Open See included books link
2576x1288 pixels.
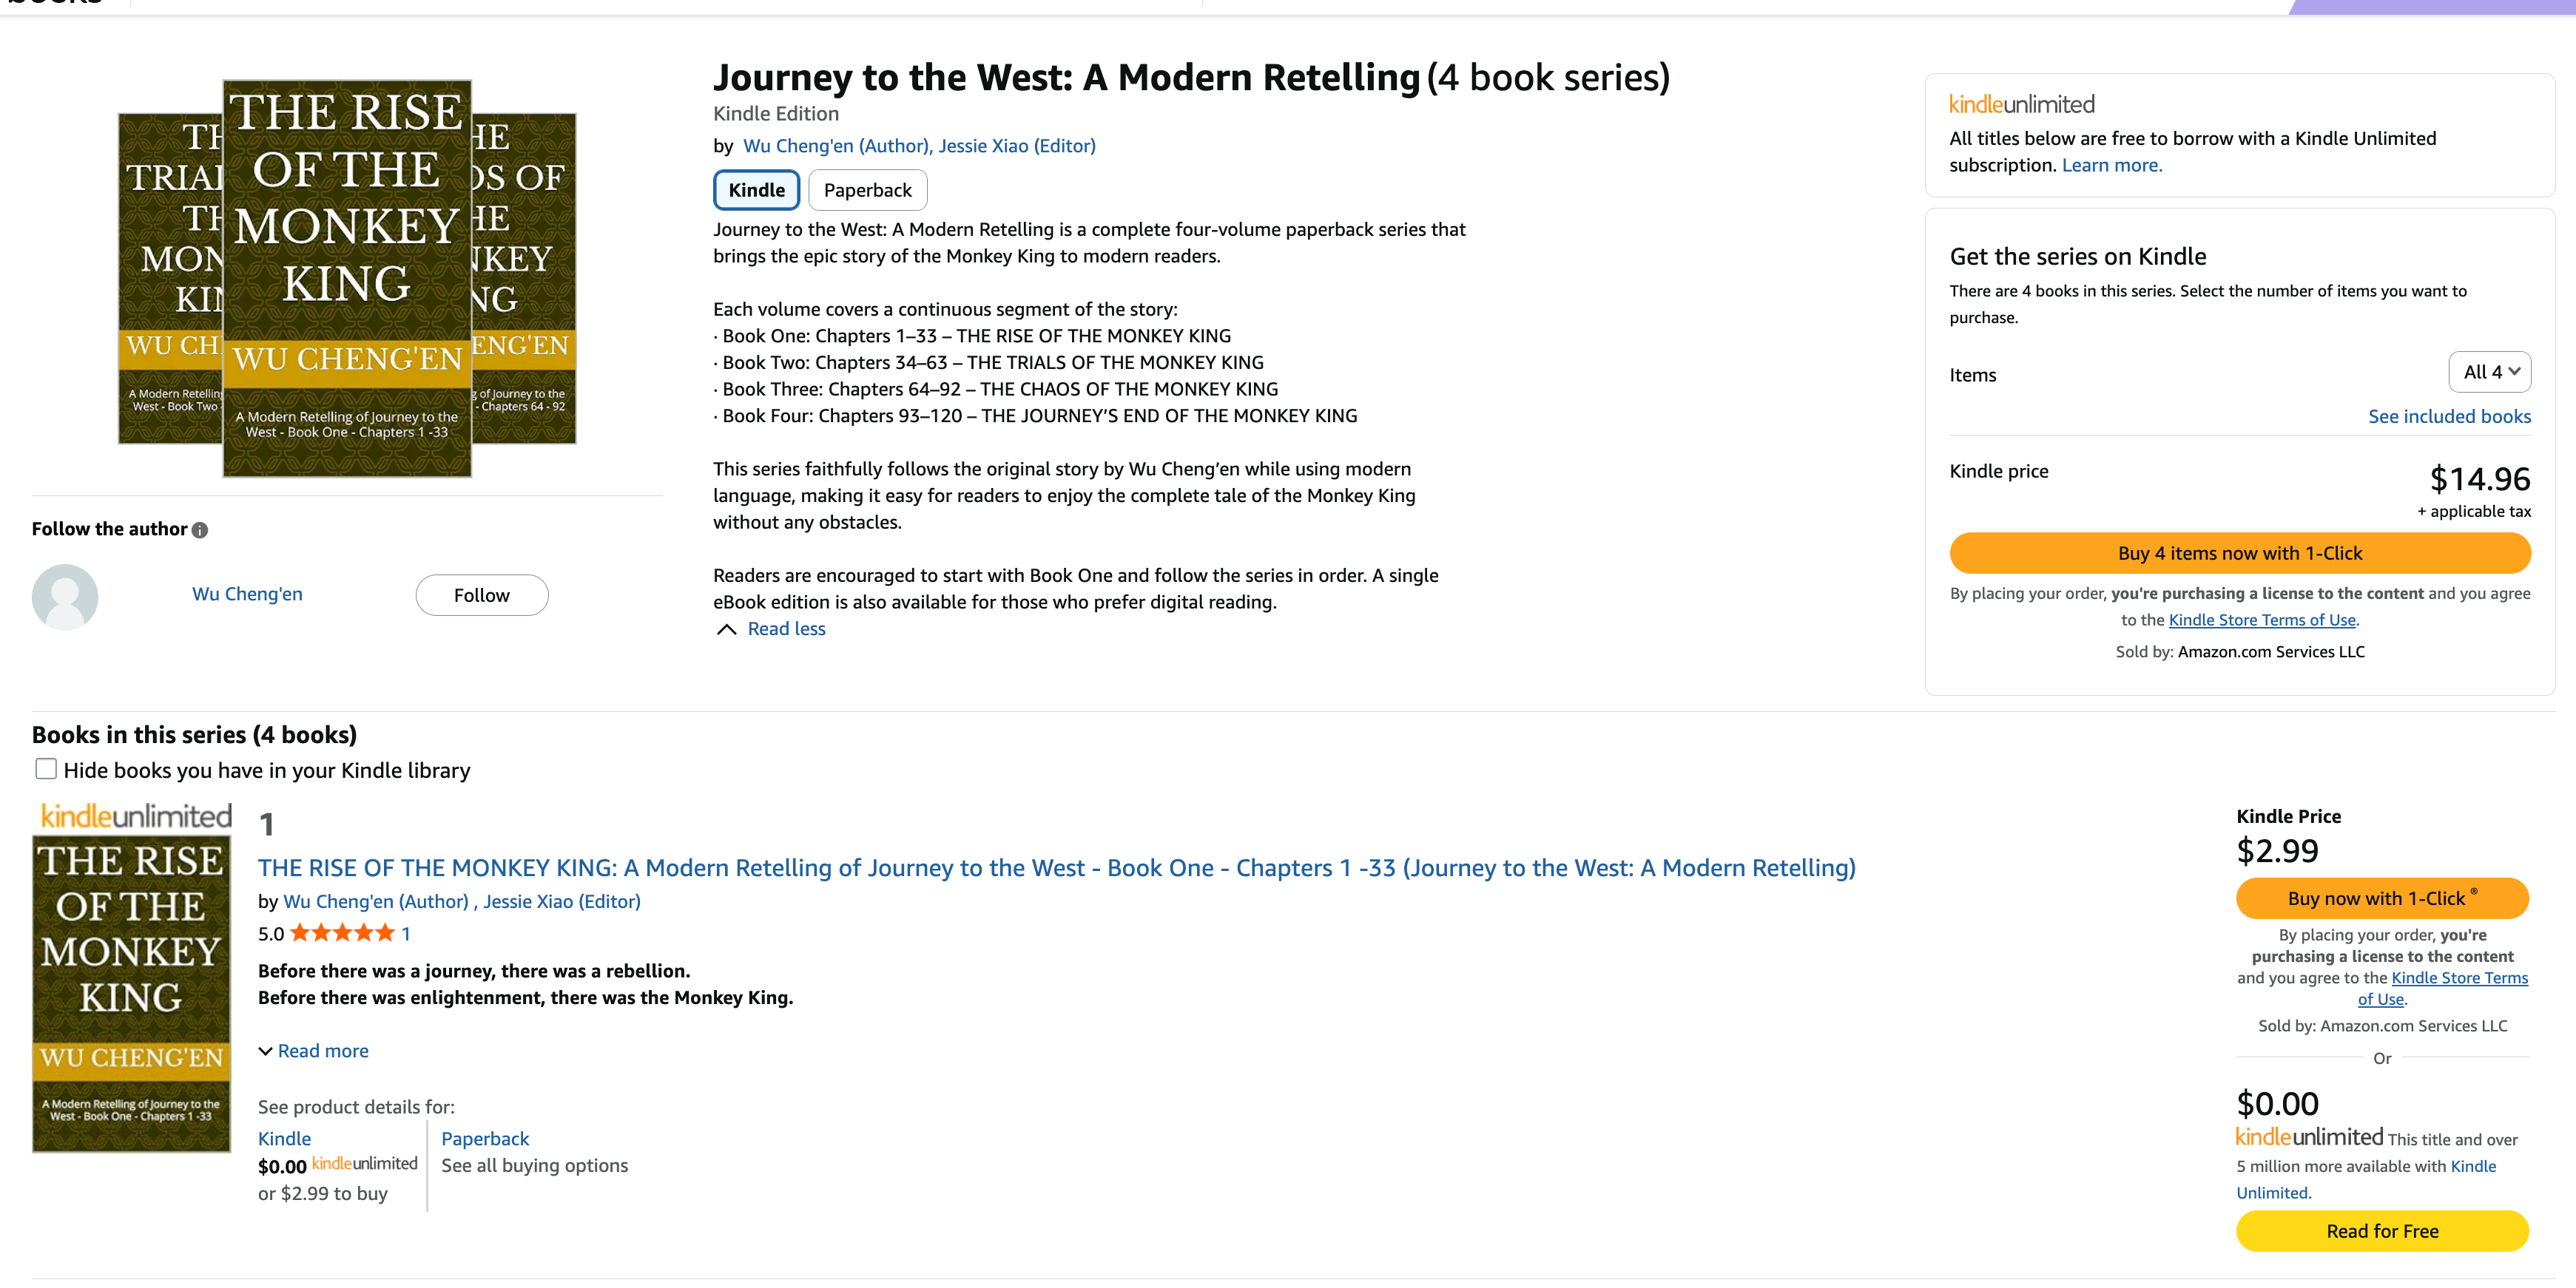(2449, 416)
